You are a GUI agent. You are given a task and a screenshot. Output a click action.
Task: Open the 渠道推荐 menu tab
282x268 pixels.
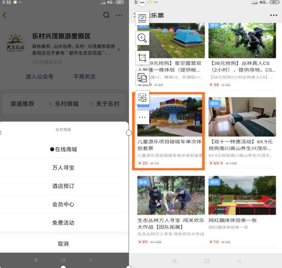(22, 104)
